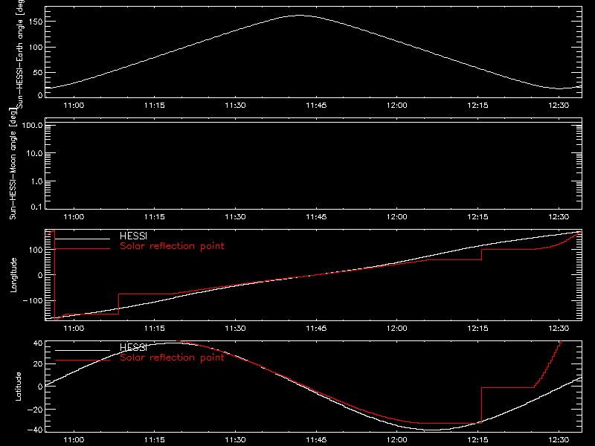Click 12:30 label under Moon angle plot

559,217
